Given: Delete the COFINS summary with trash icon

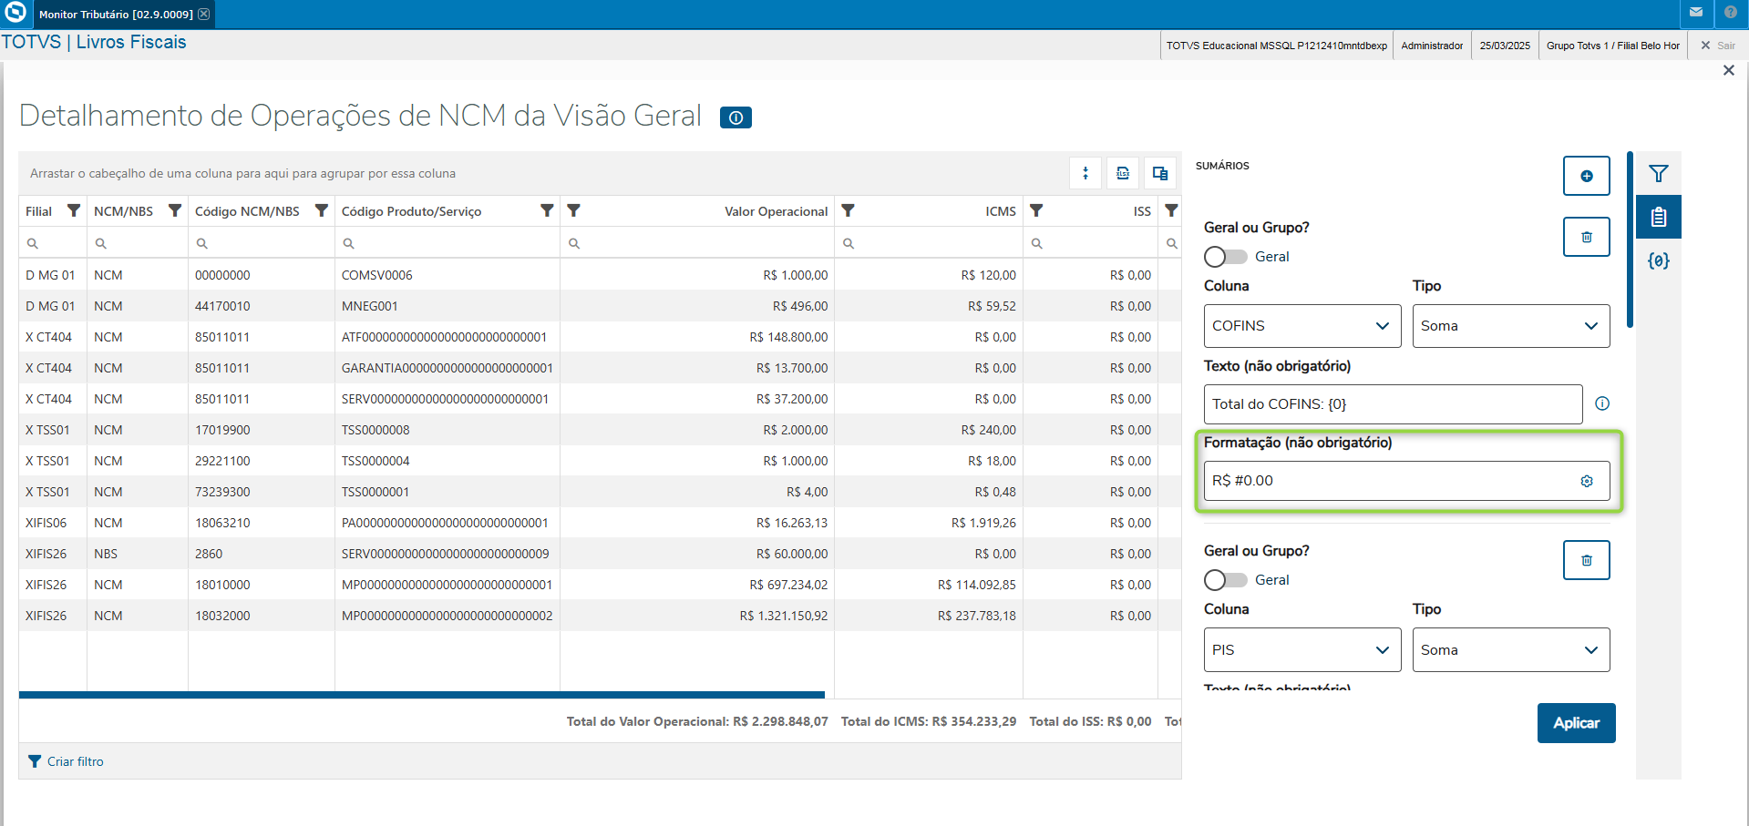Looking at the screenshot, I should (x=1586, y=237).
